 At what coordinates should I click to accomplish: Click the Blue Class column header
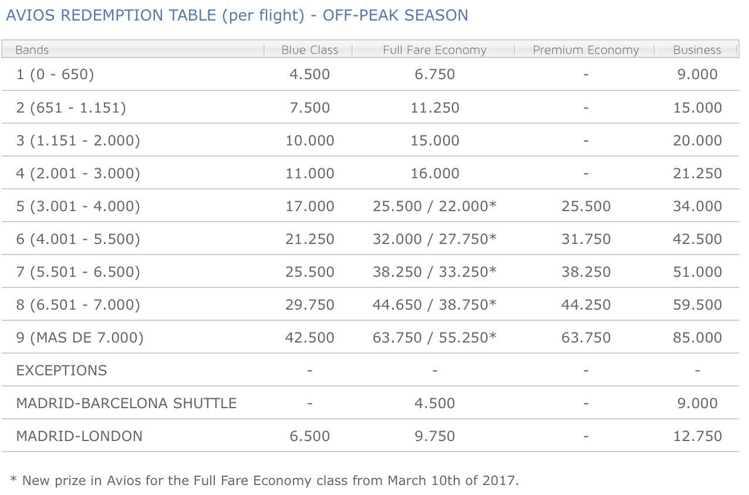point(309,50)
